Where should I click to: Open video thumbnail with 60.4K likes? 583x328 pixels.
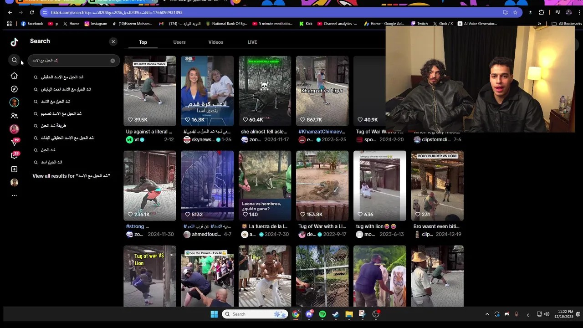click(265, 91)
